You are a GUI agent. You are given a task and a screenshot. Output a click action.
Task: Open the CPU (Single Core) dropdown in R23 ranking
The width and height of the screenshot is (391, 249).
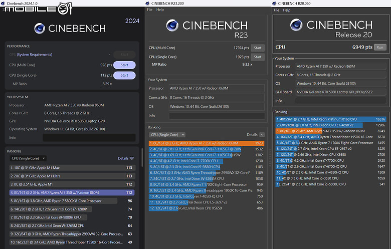[167, 135]
